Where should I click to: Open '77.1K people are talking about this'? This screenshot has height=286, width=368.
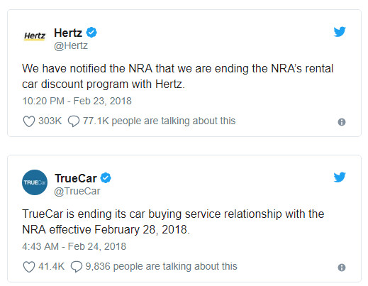(x=159, y=121)
